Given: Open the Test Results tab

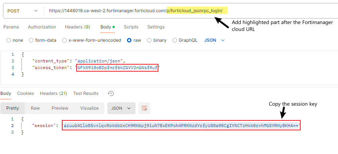Looking at the screenshot, I should coord(86,93).
